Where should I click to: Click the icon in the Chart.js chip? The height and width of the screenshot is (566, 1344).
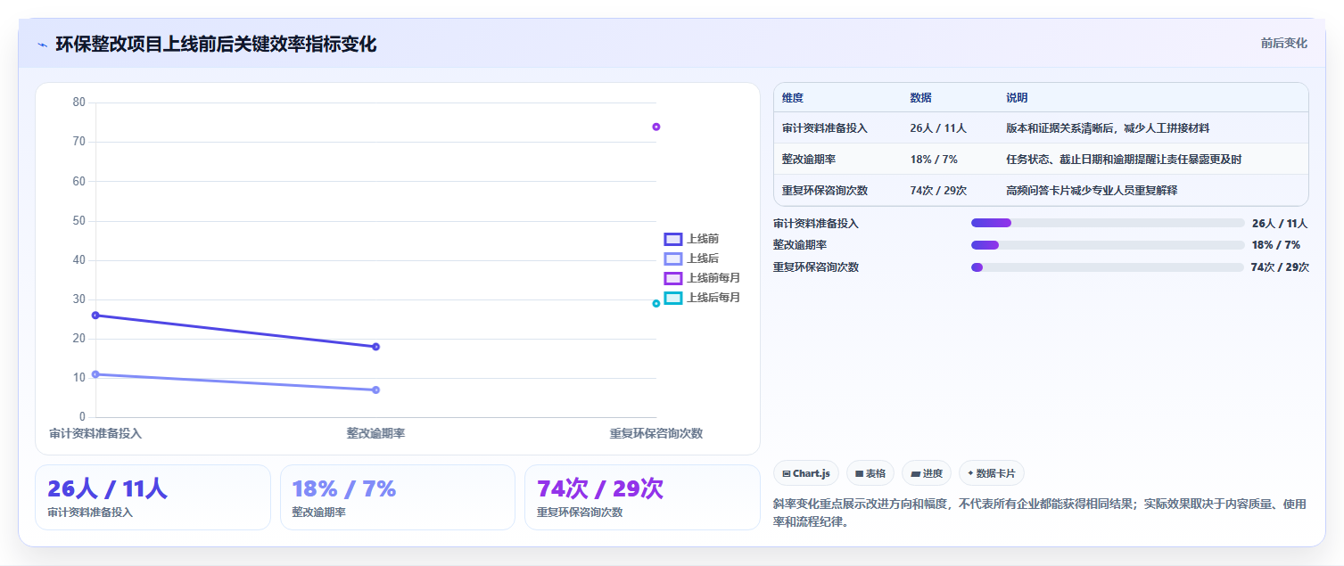point(787,473)
